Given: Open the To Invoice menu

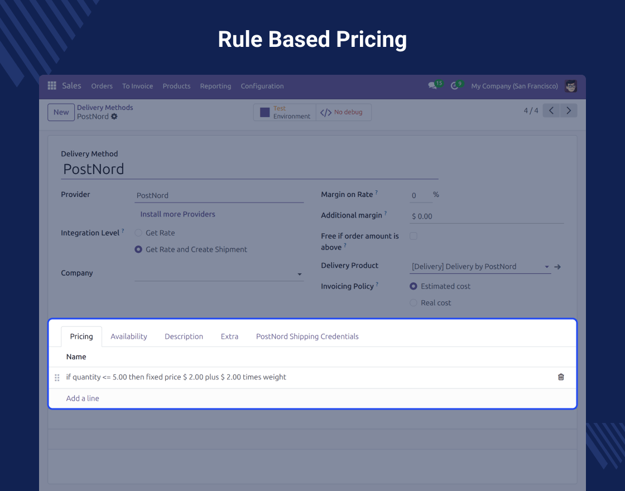Looking at the screenshot, I should tap(137, 86).
